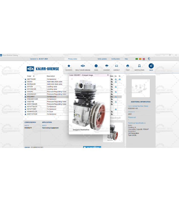179x204 pixels.
Task: Switch language using the Brazil flag
Action: 137,59
